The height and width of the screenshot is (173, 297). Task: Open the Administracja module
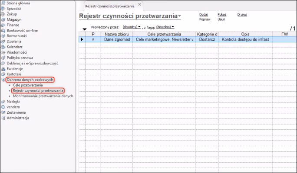pyautogui.click(x=18, y=118)
